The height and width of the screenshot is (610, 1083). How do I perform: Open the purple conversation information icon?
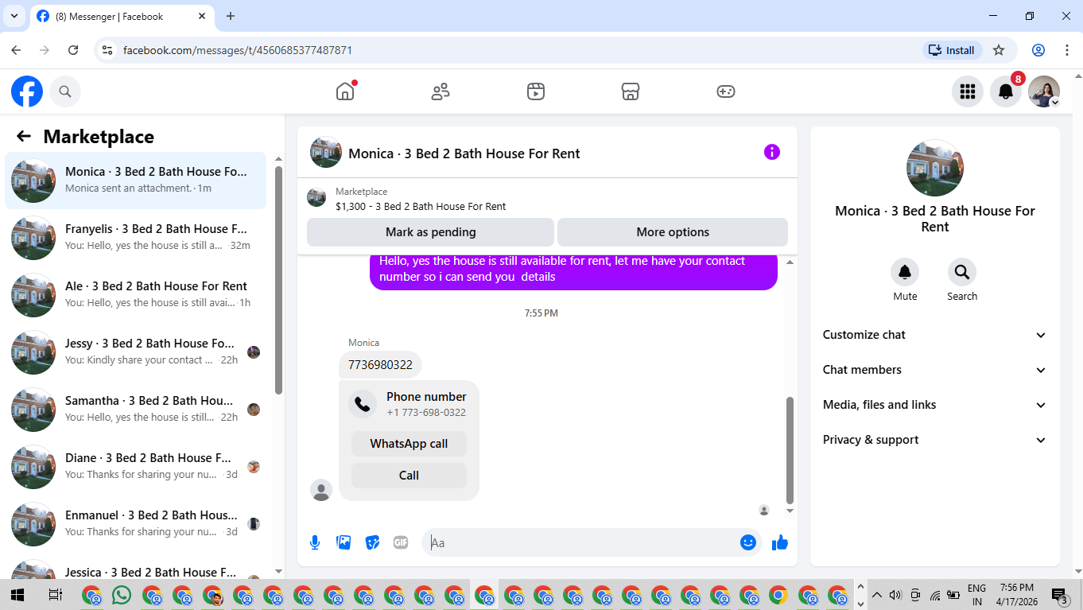click(x=772, y=152)
